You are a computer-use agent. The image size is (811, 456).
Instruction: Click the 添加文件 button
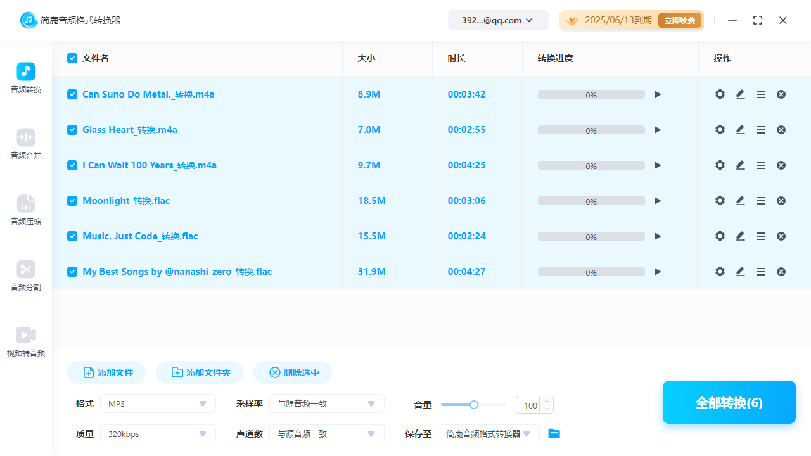click(106, 372)
